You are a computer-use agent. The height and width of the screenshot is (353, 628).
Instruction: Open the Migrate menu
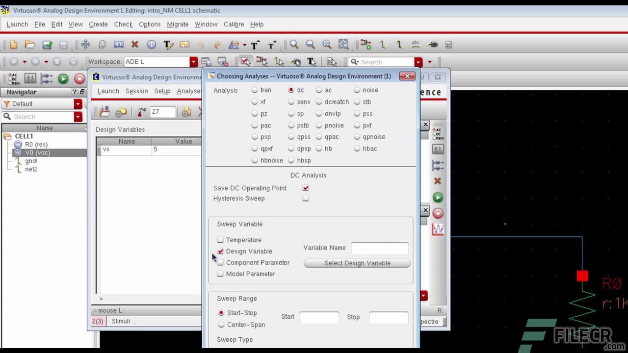(x=178, y=24)
